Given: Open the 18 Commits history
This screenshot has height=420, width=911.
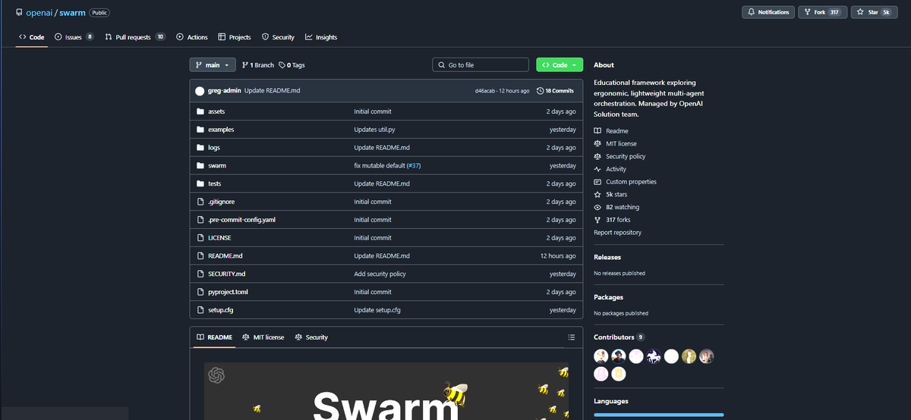Looking at the screenshot, I should tap(555, 91).
